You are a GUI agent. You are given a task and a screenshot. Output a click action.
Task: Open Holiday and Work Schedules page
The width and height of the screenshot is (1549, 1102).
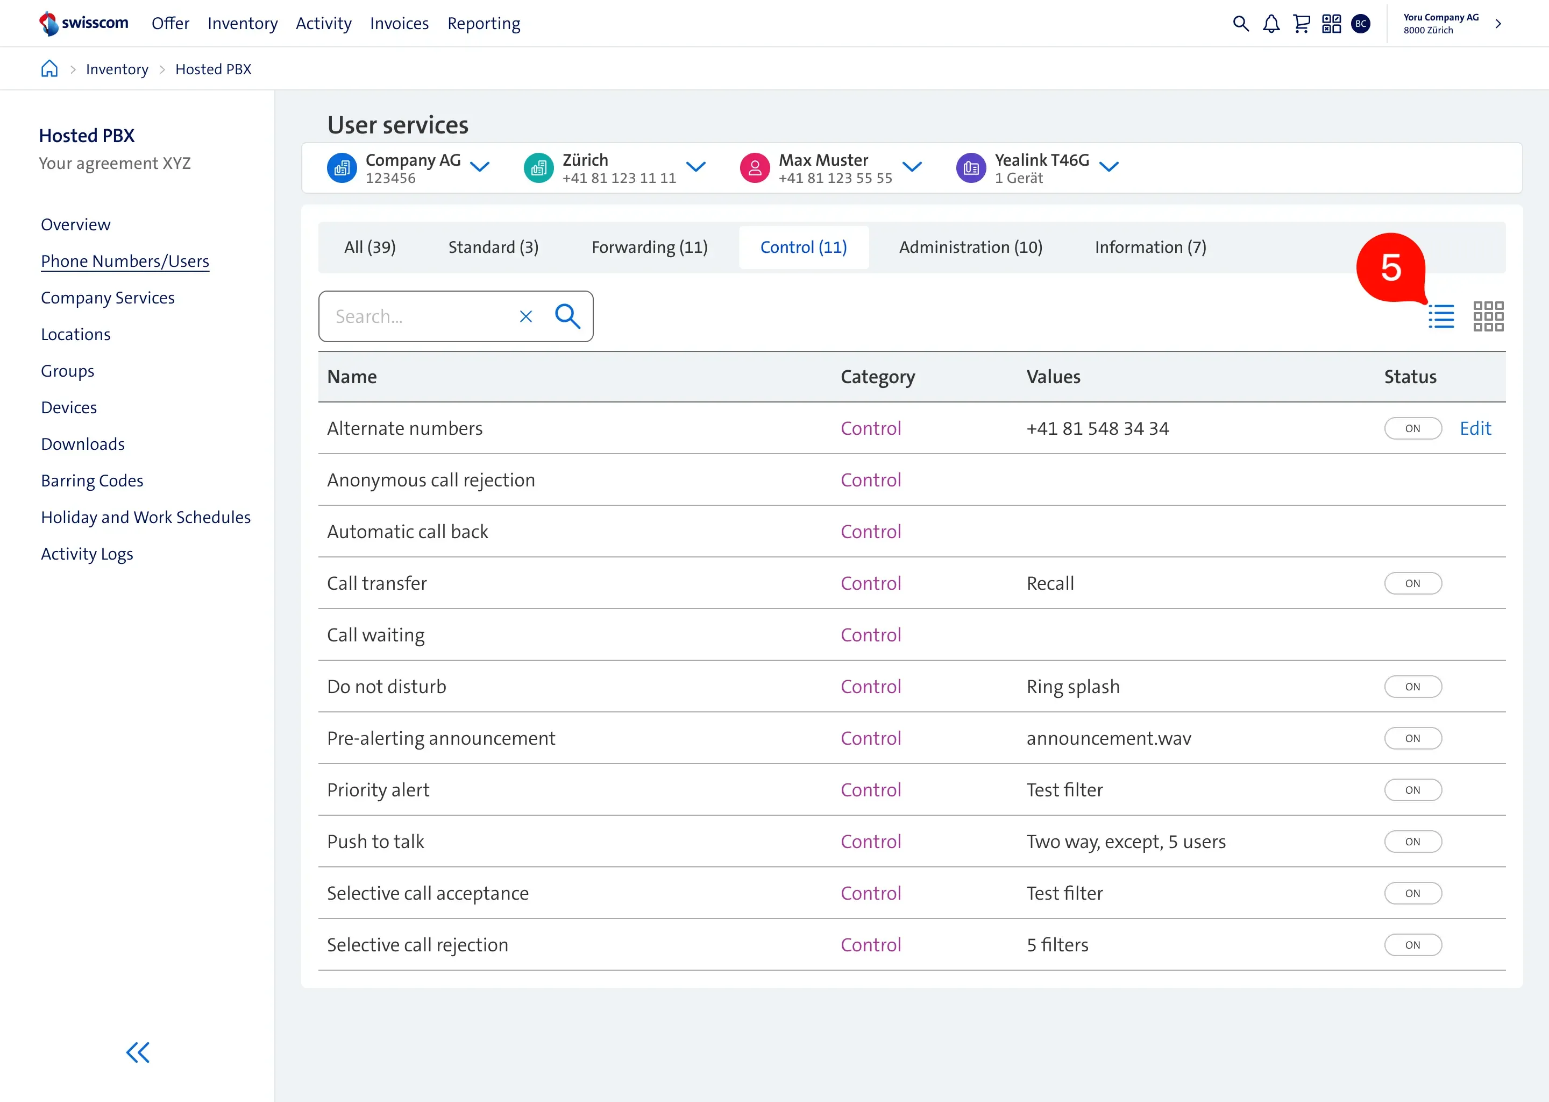146,517
